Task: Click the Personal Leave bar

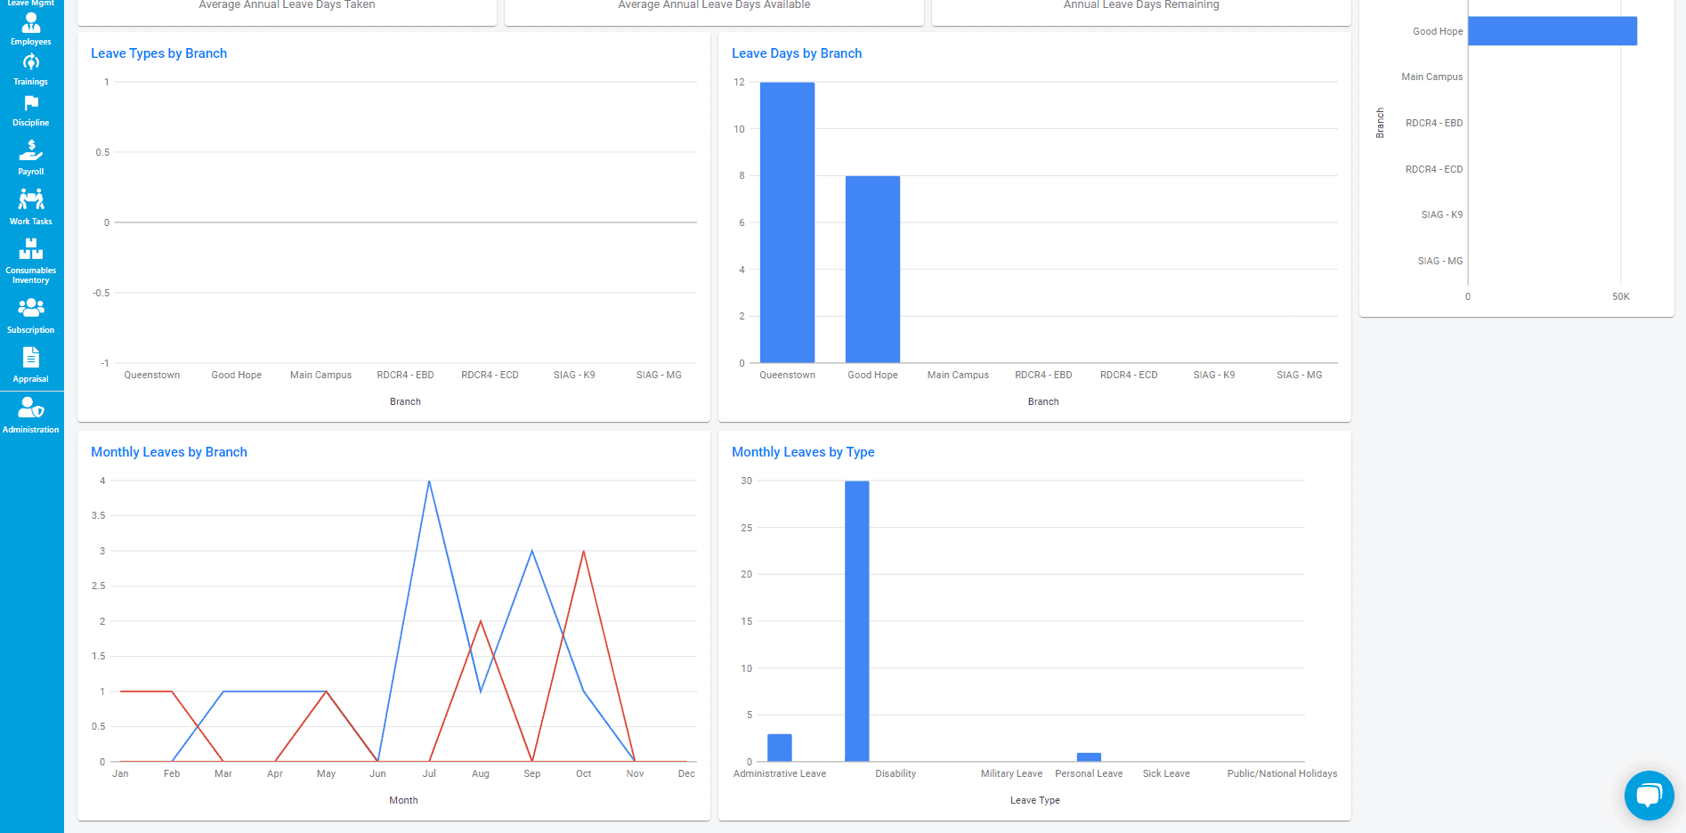Action: point(1089,756)
